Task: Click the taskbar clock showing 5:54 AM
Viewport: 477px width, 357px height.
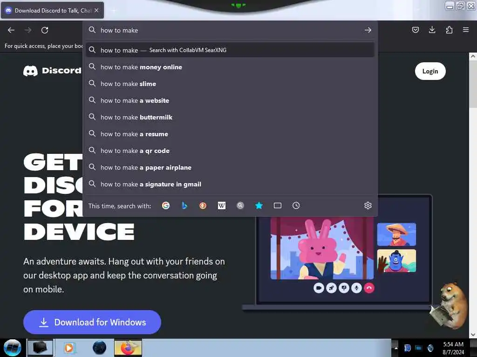Action: coord(453,348)
